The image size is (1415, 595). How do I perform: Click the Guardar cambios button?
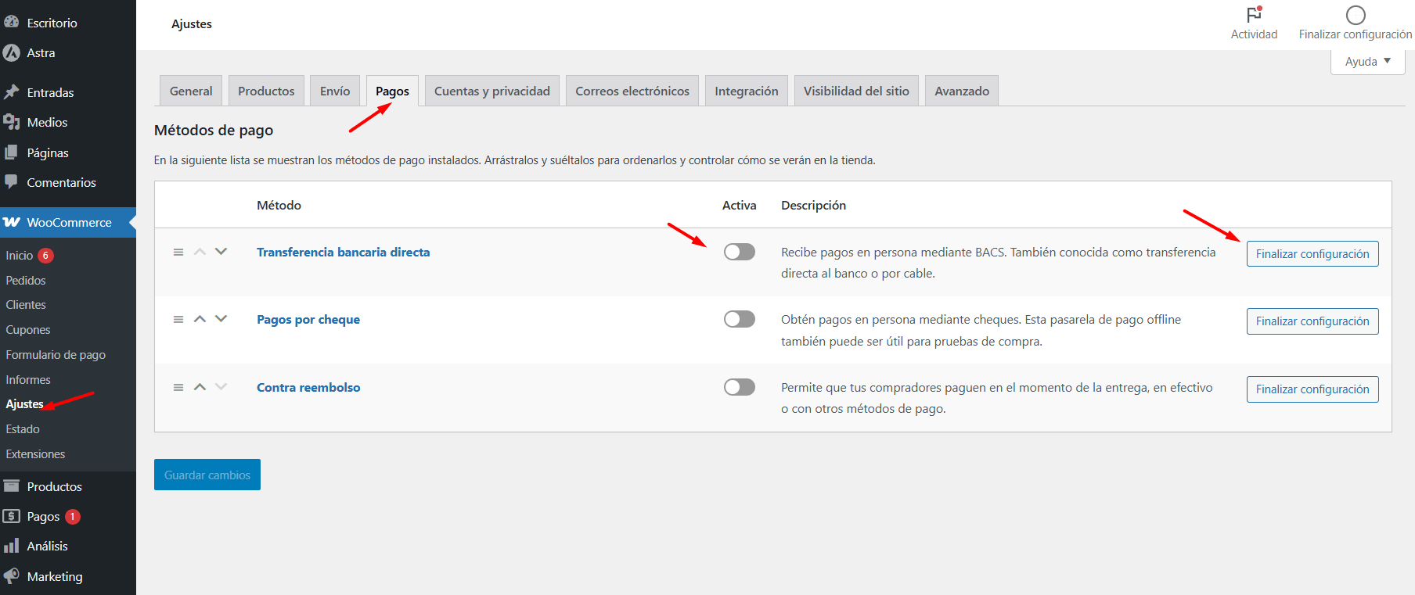click(x=207, y=475)
